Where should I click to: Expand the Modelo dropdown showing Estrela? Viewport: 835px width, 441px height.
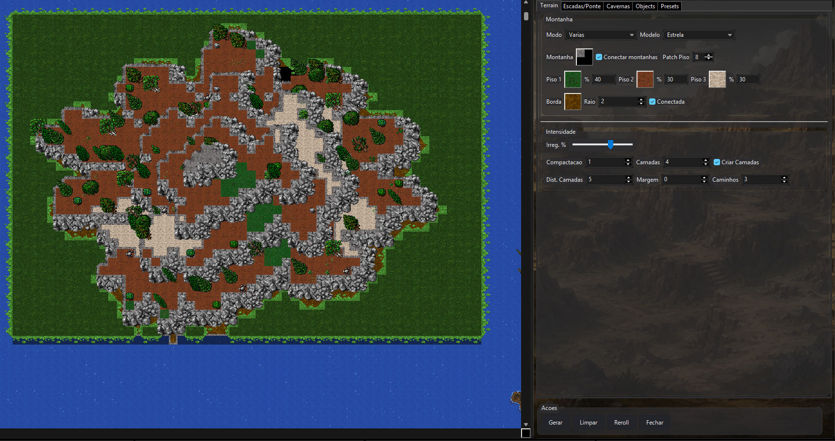[699, 35]
